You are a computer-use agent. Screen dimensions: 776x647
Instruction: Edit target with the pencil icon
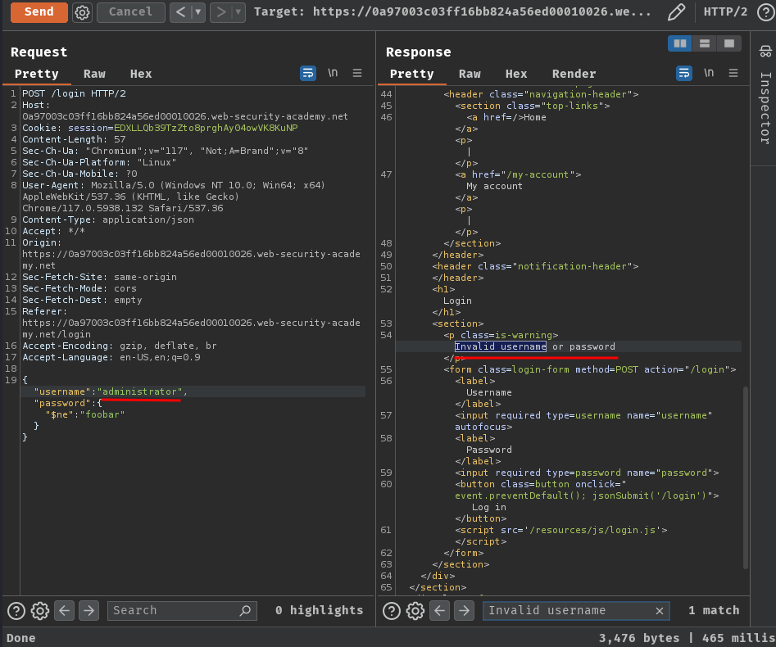676,11
